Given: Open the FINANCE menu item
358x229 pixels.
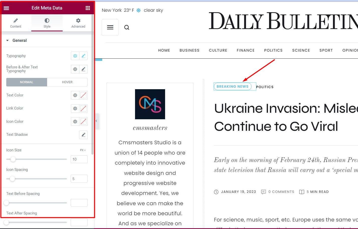Looking at the screenshot, I should [246, 50].
